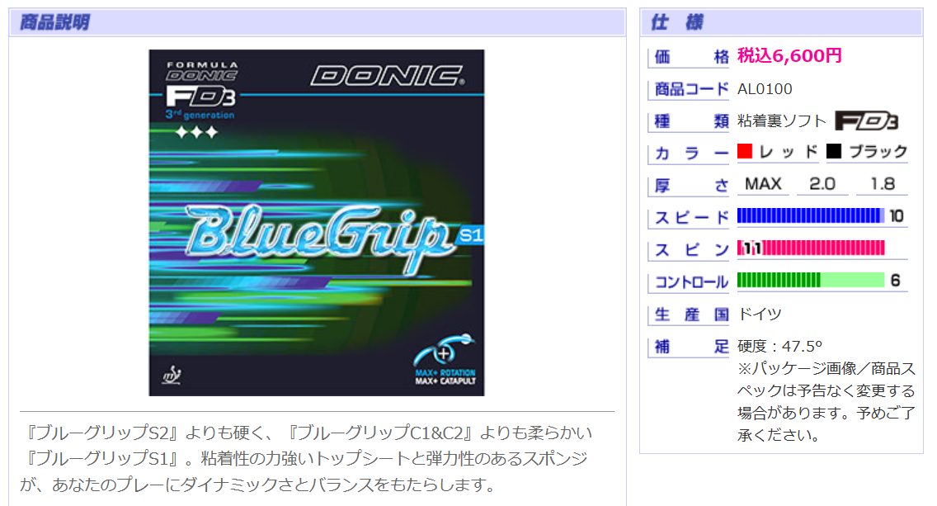The height and width of the screenshot is (506, 937).
Task: Click the speed value 10
Action: [x=897, y=216]
